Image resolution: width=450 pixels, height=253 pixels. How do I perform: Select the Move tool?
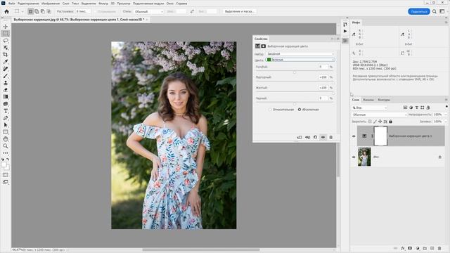[x=6, y=27]
